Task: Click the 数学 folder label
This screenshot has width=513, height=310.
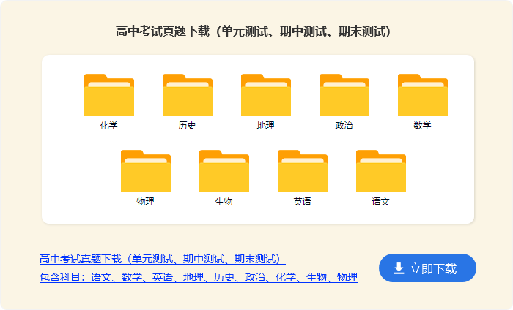Action: 423,125
